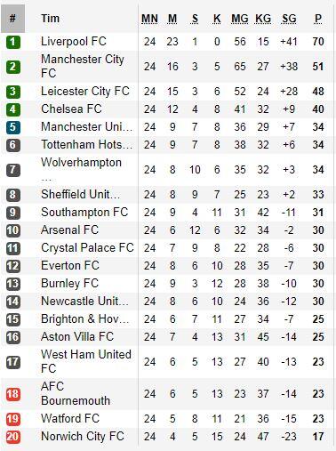Select the green rank 4 badge
336x451 pixels.
[x=13, y=109]
